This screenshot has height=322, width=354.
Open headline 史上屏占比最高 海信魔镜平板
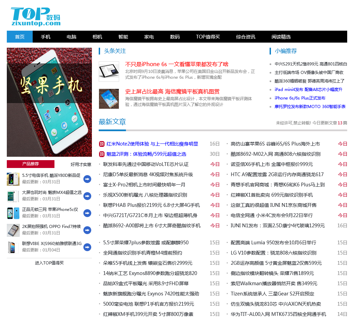(x=172, y=92)
